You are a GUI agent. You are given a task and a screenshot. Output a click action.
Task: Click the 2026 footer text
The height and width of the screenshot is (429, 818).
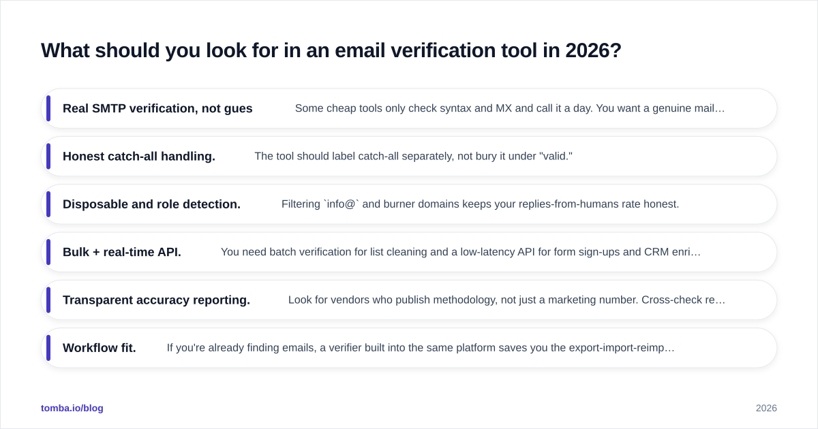[766, 408]
